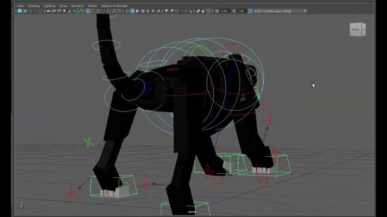Open the Shading menu
Image resolution: width=387 pixels, height=217 pixels.
tap(34, 5)
